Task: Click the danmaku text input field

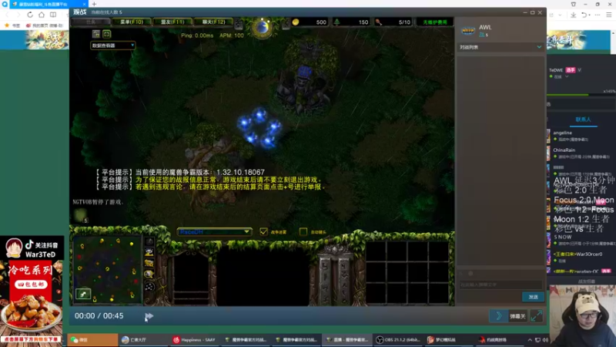Action: coord(500,285)
